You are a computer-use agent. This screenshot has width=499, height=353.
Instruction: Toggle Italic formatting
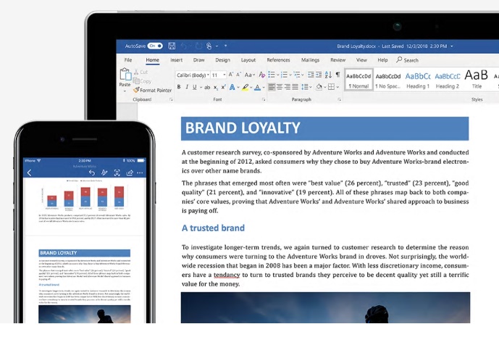(x=187, y=87)
